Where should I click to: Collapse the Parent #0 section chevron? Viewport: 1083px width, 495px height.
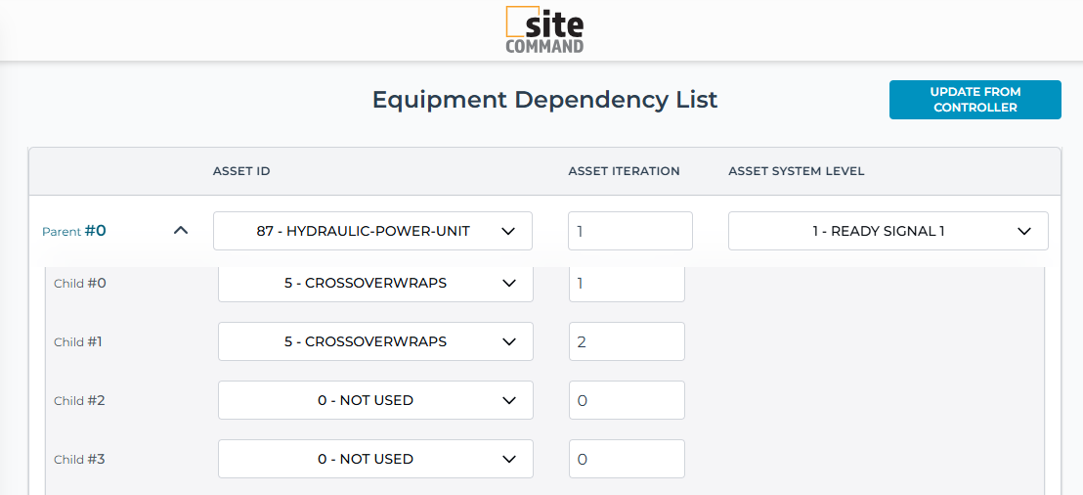click(x=180, y=231)
